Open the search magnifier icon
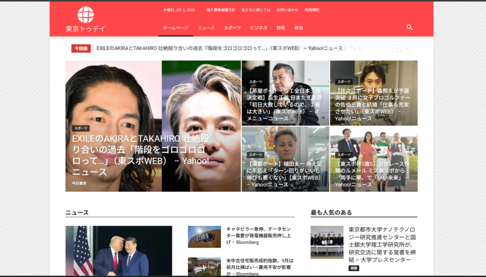486x277 pixels. pos(410,27)
